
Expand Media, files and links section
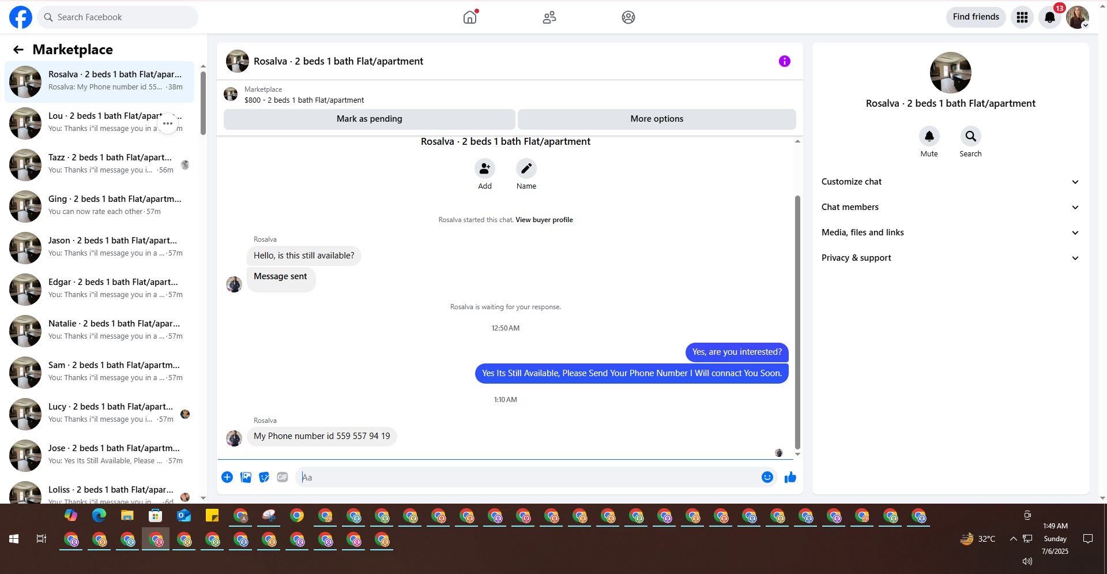coord(950,232)
